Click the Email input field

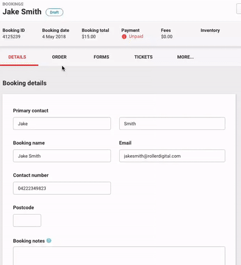[x=172, y=156]
